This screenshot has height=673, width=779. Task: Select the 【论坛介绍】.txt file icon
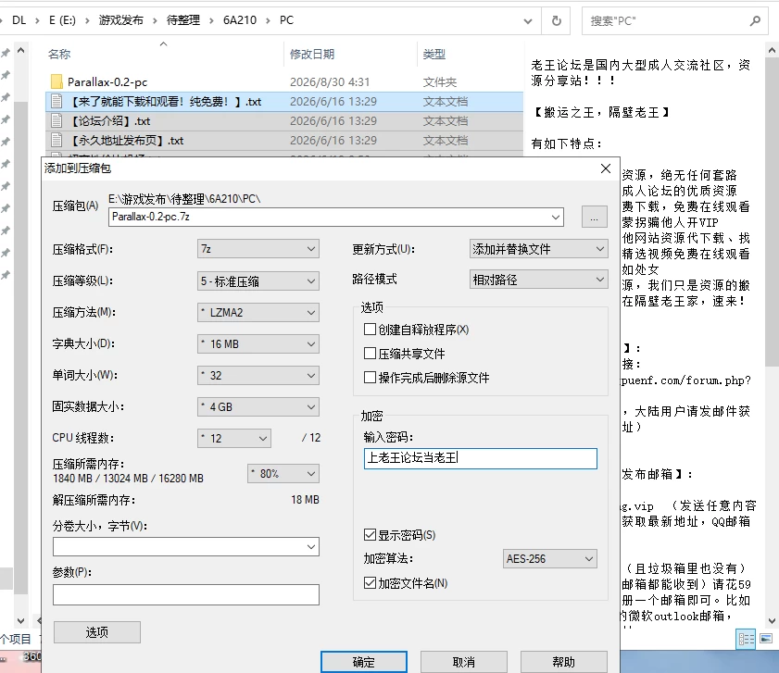point(57,120)
